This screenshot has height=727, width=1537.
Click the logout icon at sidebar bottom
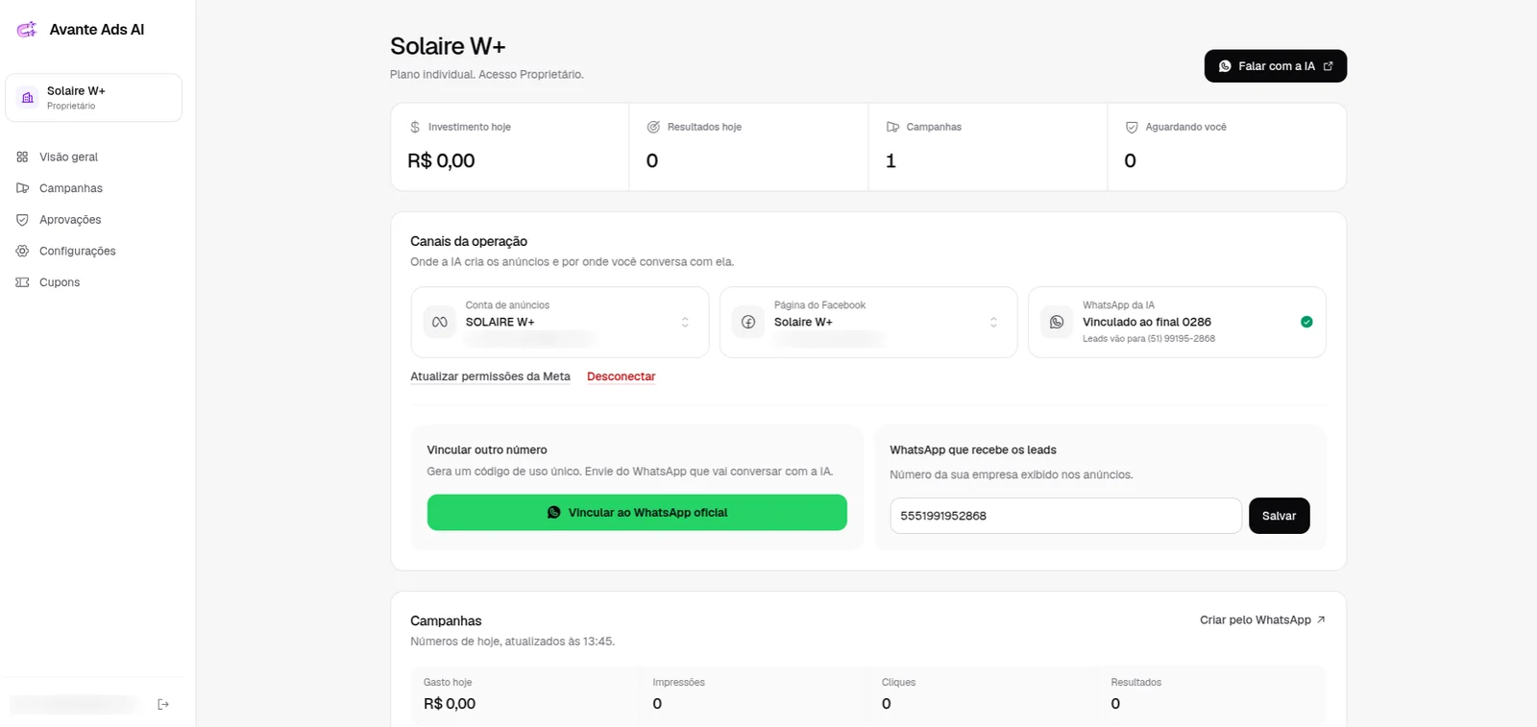click(163, 704)
